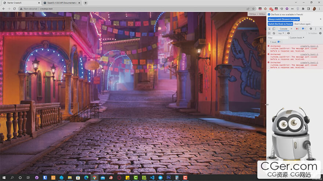The height and width of the screenshot is (181, 323).
Task: Open Microsoft Edge from the taskbar
Action: pyautogui.click(x=86, y=178)
